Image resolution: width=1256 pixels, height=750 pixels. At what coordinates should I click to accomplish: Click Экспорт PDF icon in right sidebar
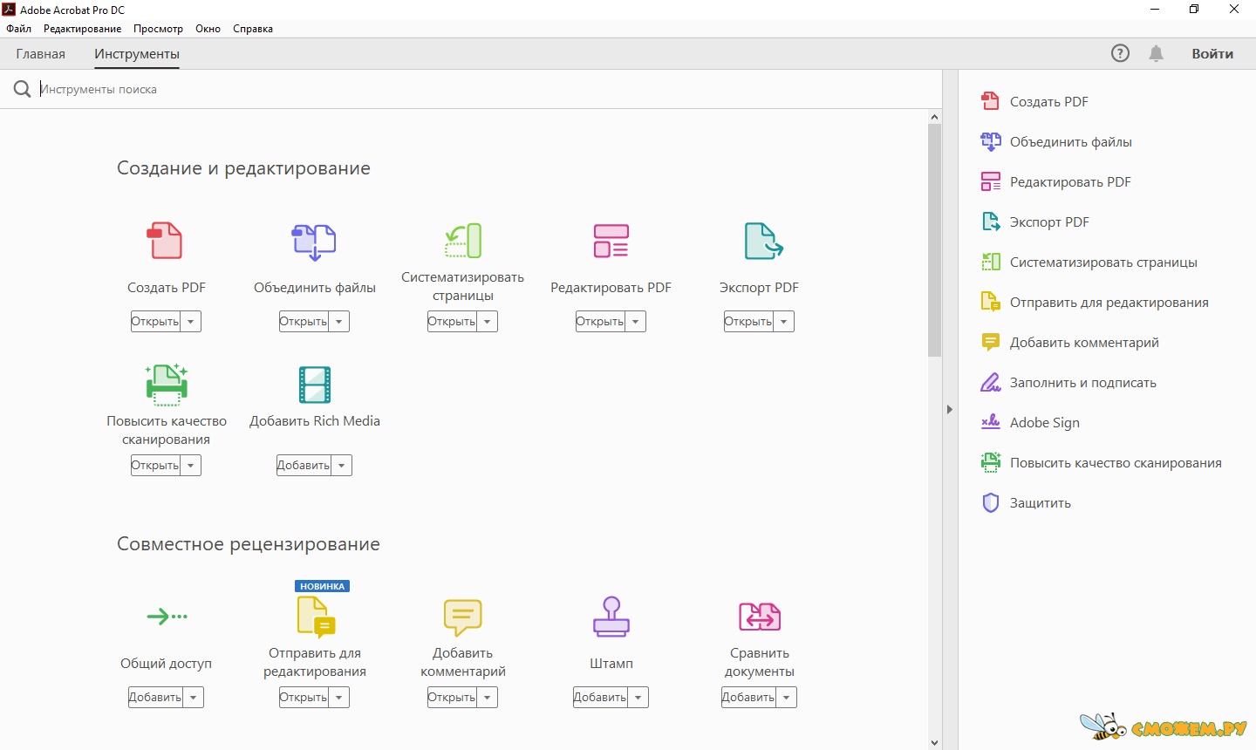coord(991,222)
